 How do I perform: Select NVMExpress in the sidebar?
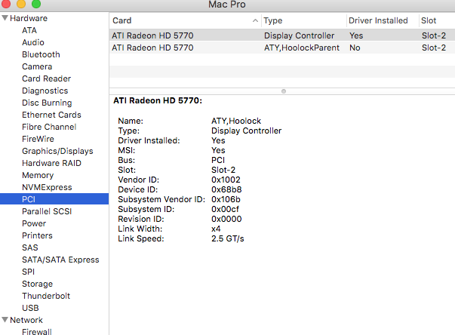[x=47, y=187]
